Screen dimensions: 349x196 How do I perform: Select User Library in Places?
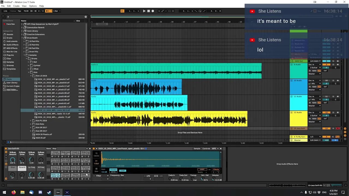pos(12,83)
